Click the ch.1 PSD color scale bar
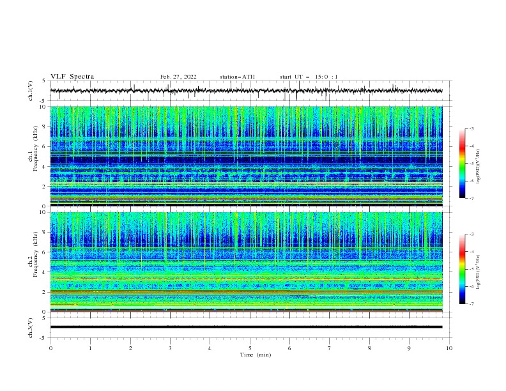Screen dimensions: 506x391 coord(462,164)
